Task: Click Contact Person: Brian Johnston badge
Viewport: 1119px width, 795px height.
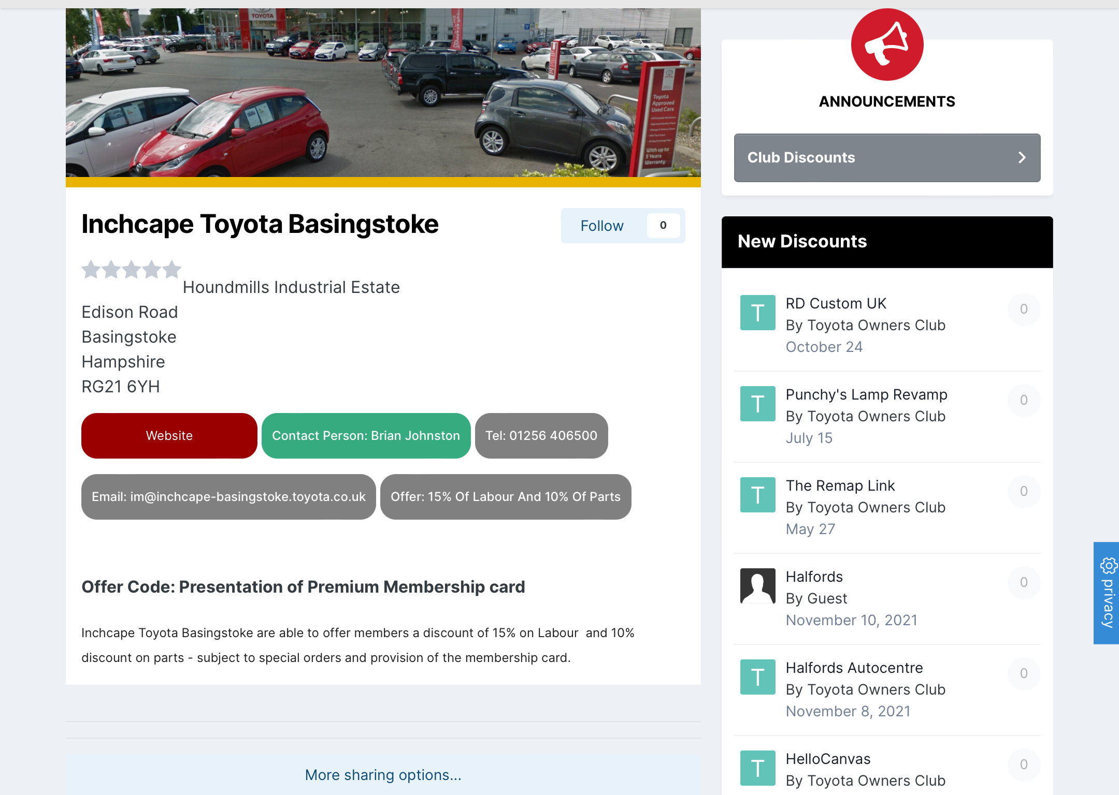Action: (x=366, y=436)
